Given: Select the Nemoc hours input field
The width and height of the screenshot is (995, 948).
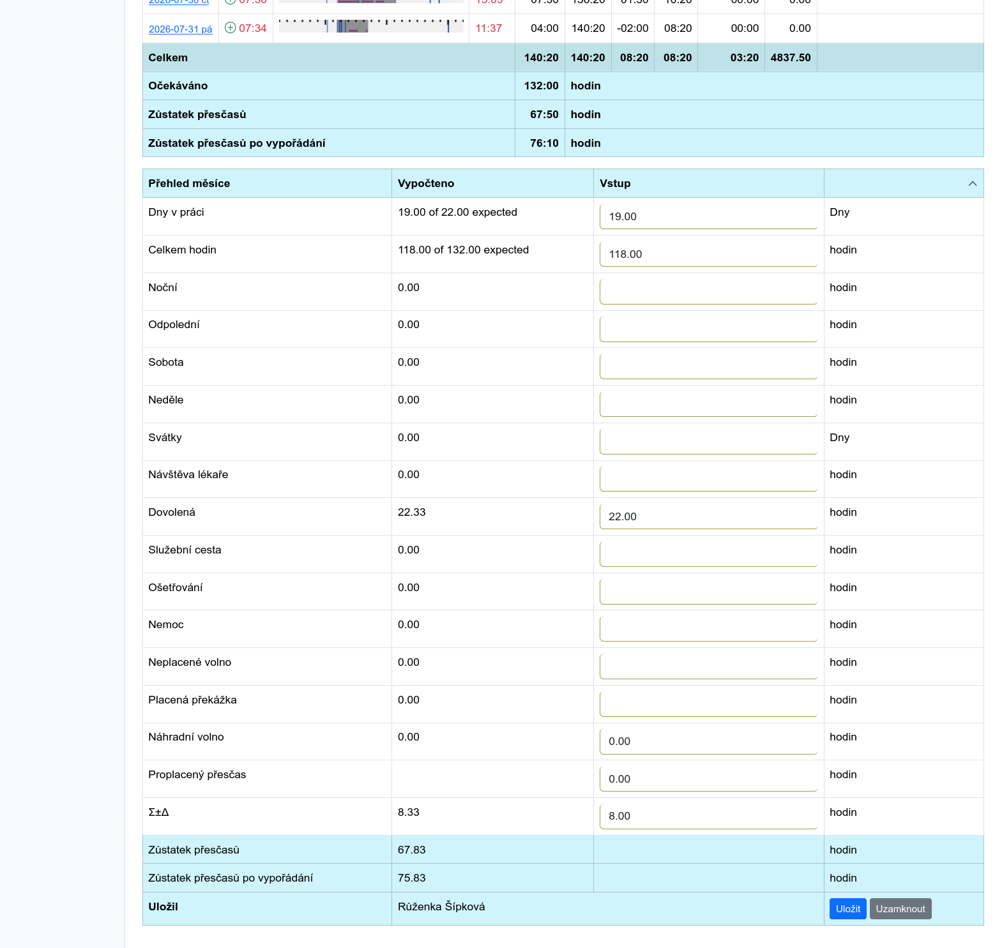Looking at the screenshot, I should point(708,629).
